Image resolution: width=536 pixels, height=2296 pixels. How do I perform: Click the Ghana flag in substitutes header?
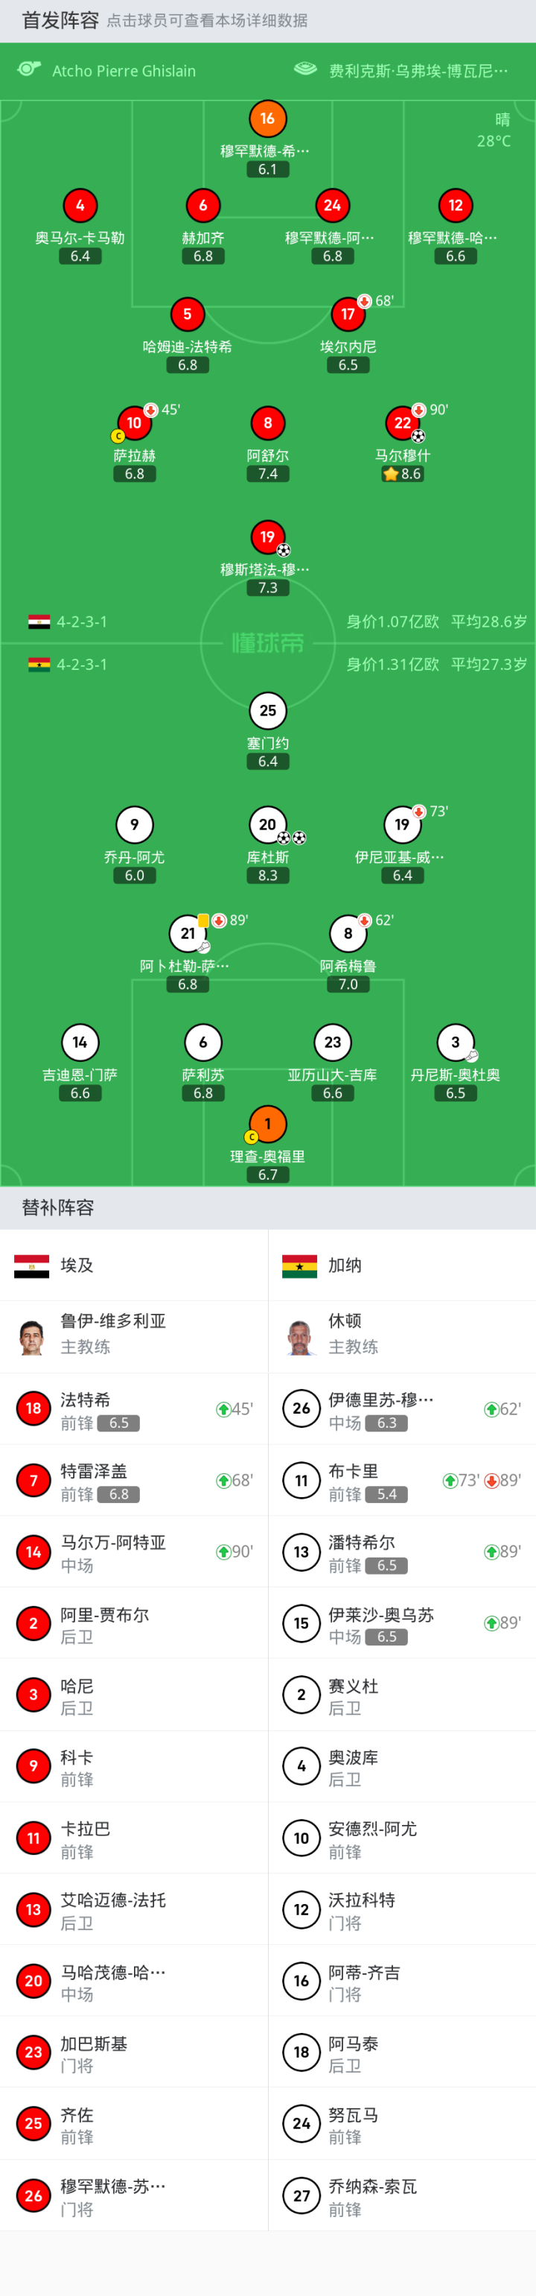(x=299, y=1265)
